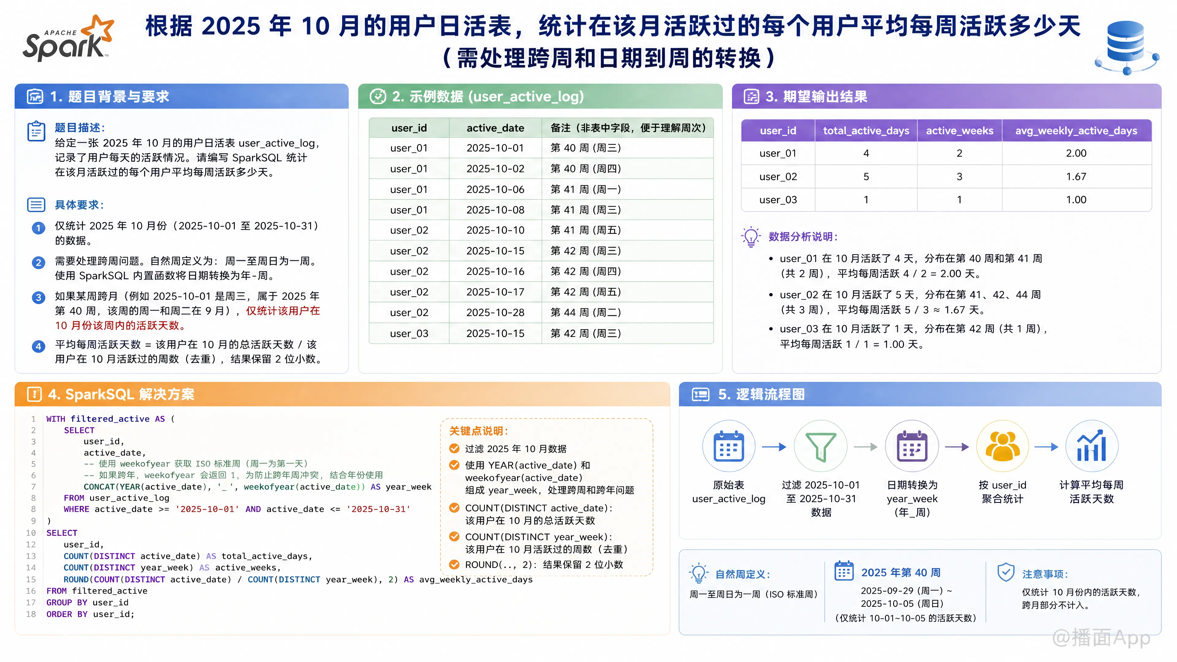
Task: Click check icon beside ROUND(.., 2) note
Action: tap(454, 564)
